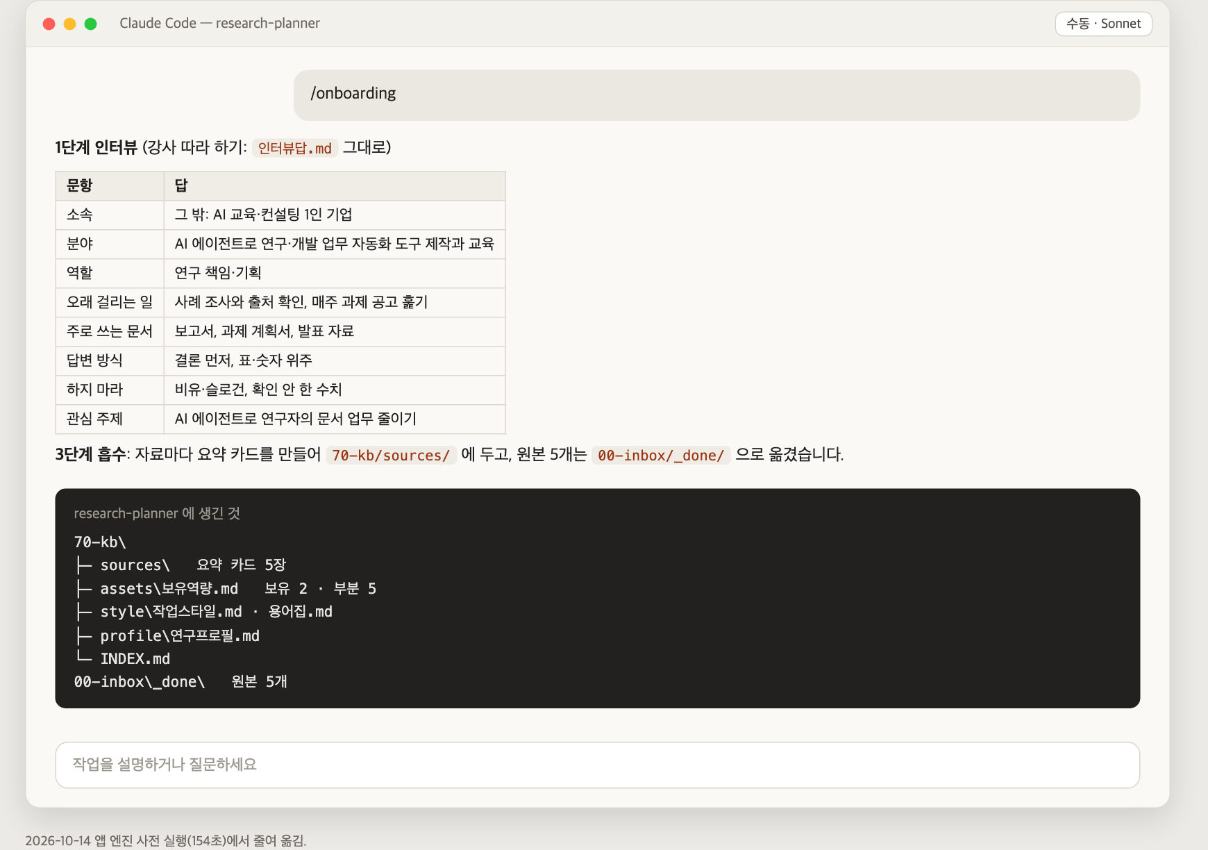Click the 수동 · Sonnet mode button
The width and height of the screenshot is (1208, 850).
tap(1103, 24)
